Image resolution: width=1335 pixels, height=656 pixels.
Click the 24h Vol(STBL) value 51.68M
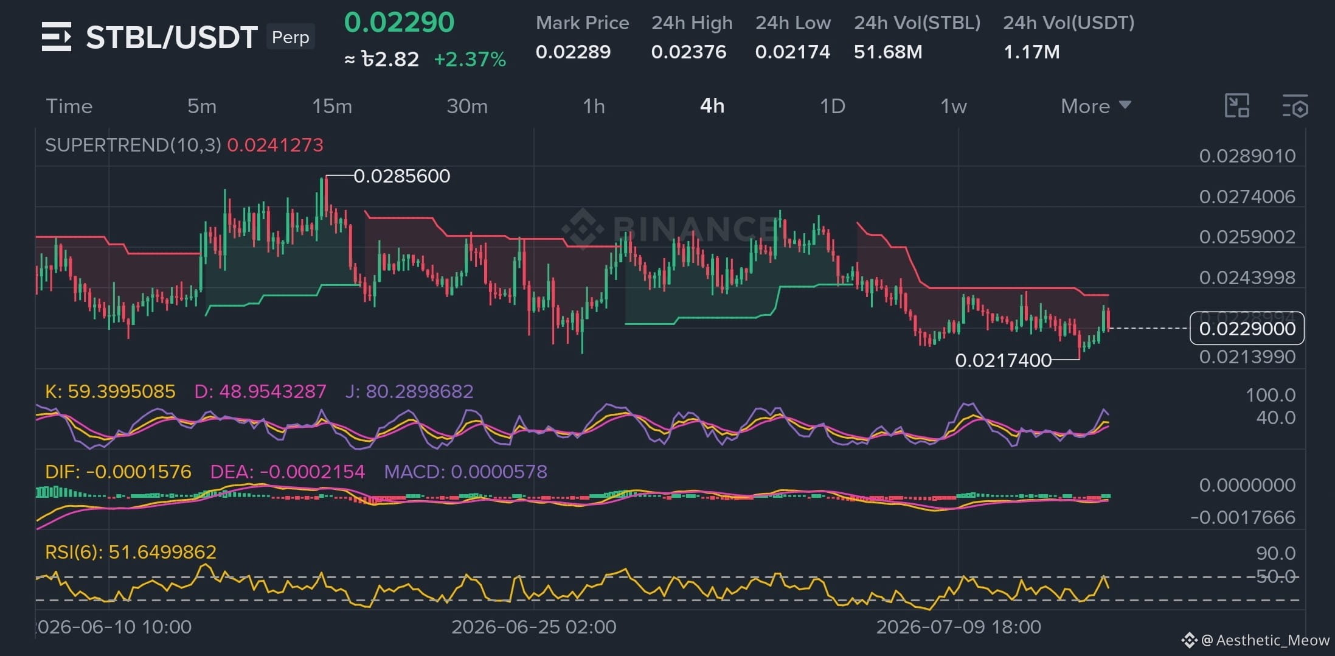[x=888, y=52]
